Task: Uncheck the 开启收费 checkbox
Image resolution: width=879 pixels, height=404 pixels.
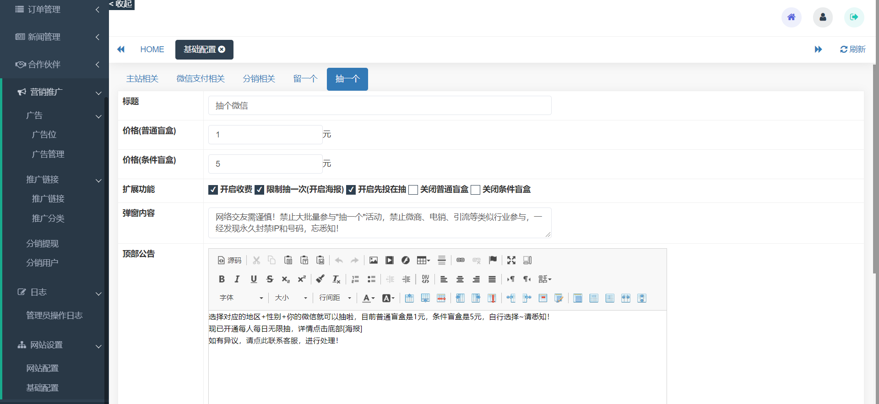Action: click(x=213, y=190)
